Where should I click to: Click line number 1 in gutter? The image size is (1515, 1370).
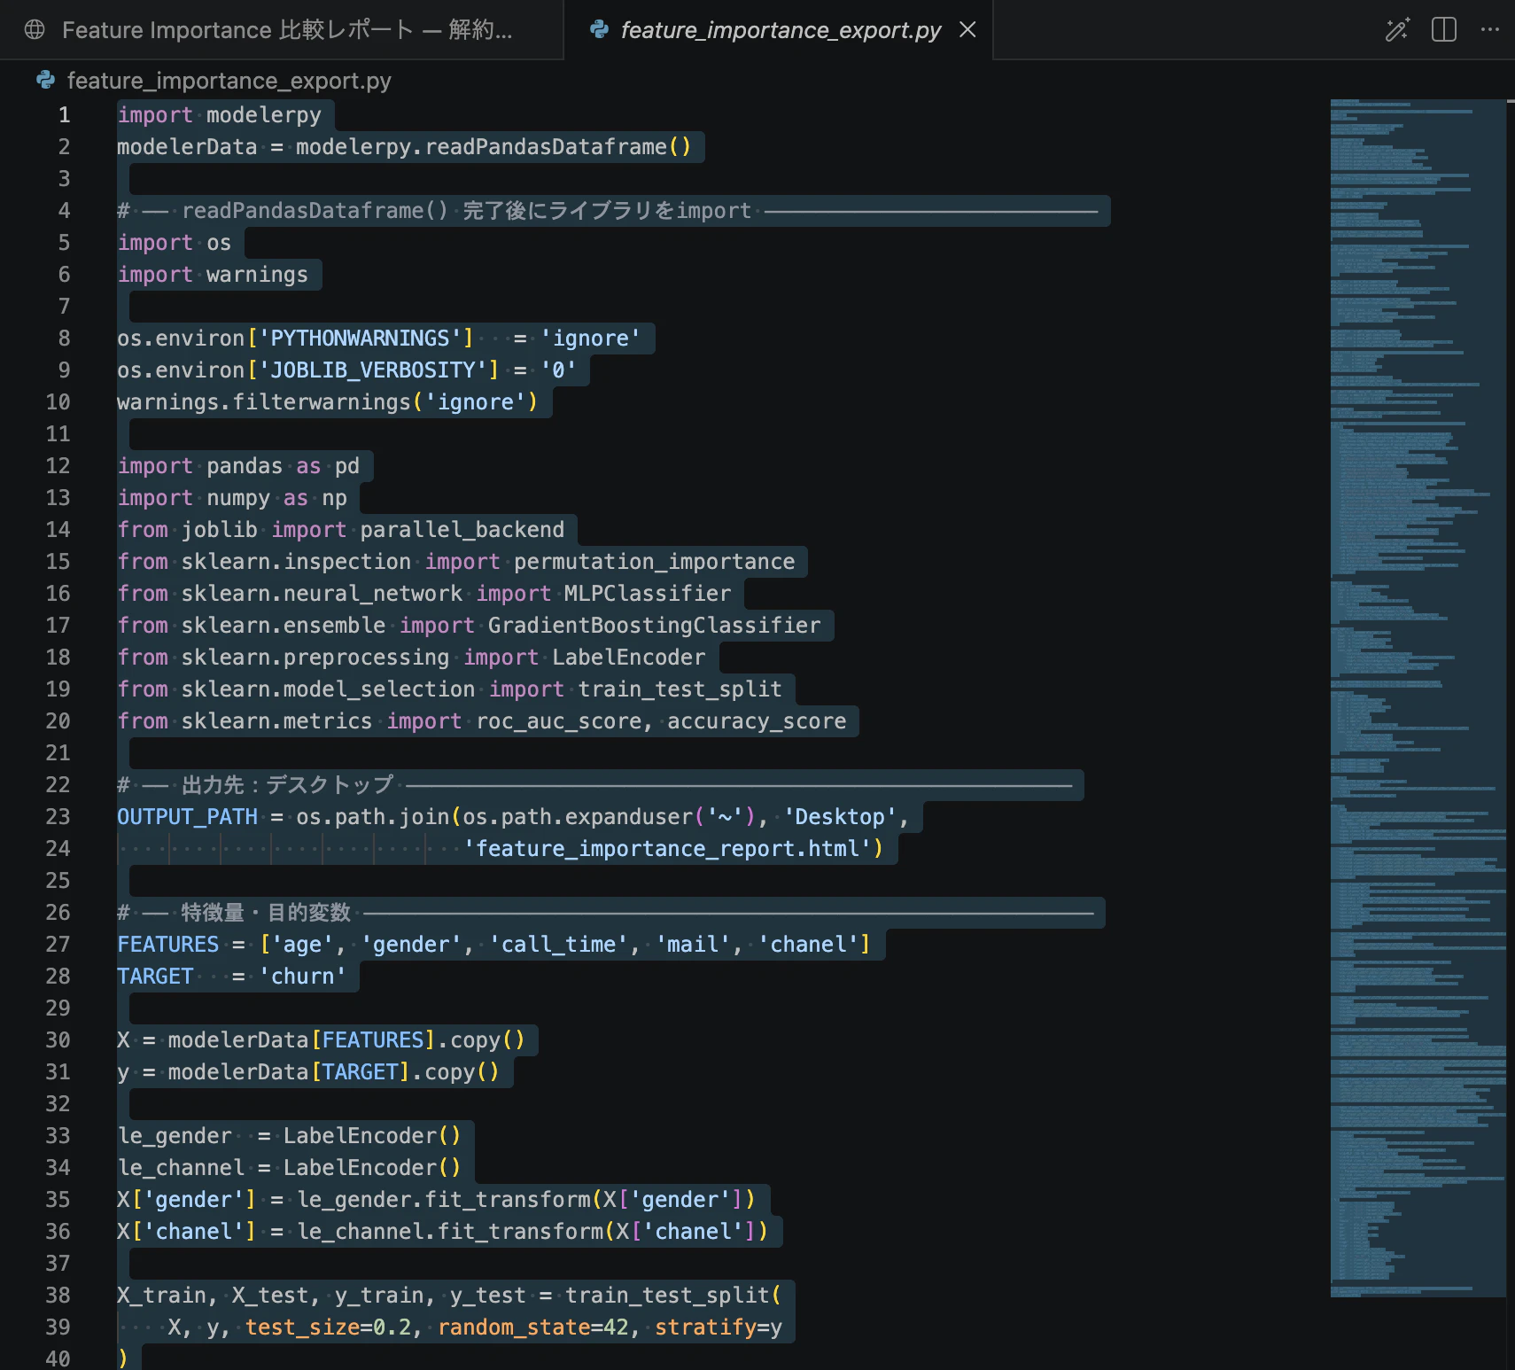point(64,115)
